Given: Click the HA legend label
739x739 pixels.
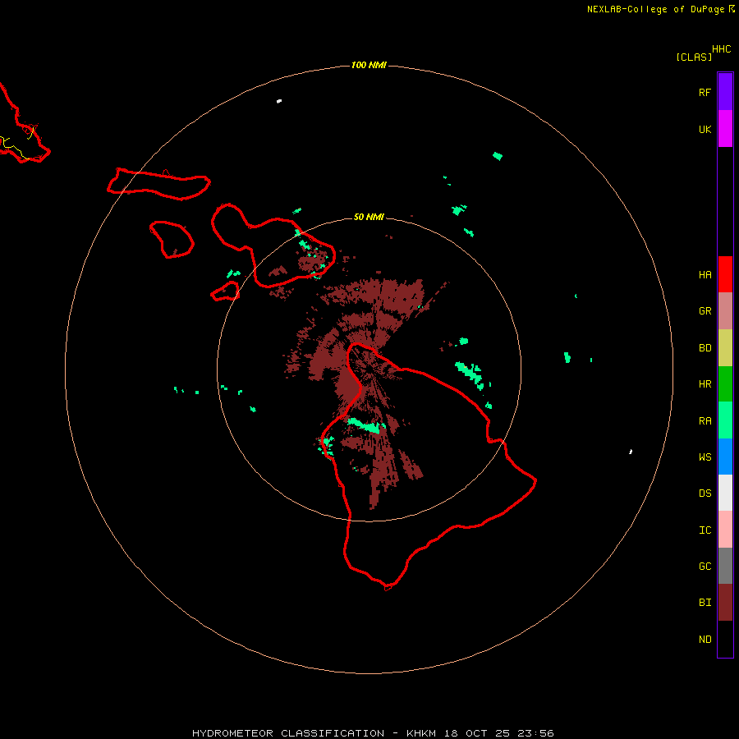Looking at the screenshot, I should point(705,275).
